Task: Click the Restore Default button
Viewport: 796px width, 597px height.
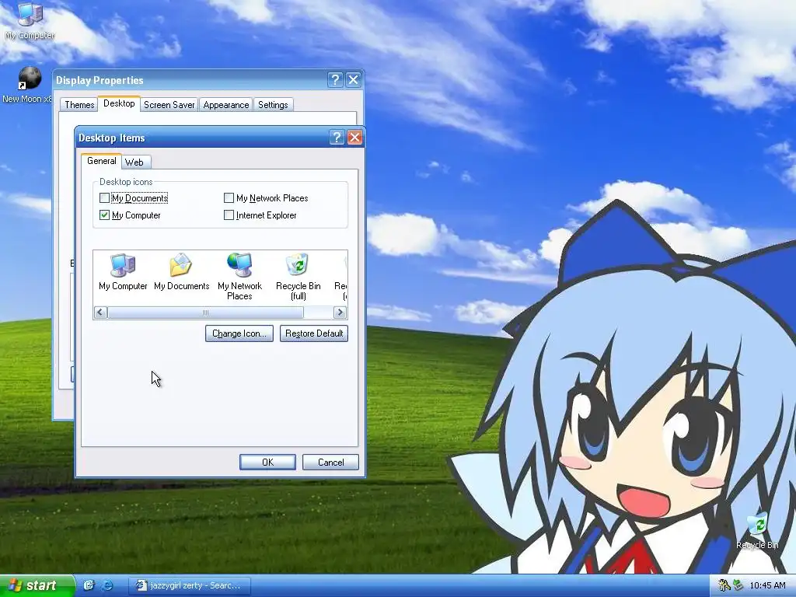Action: [314, 333]
